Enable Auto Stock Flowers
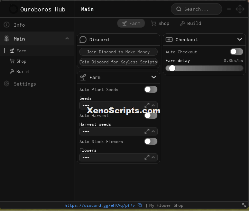 point(151,141)
